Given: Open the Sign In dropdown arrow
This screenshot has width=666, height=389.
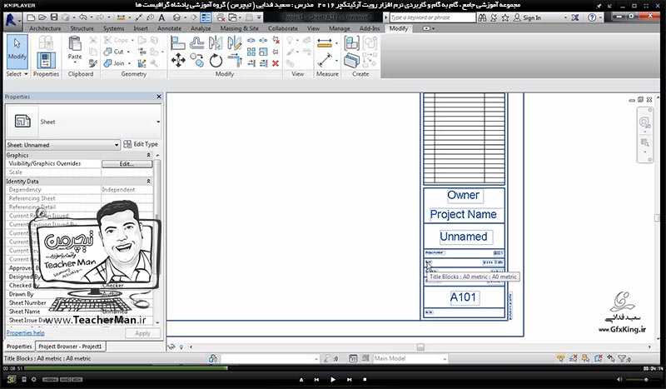Looking at the screenshot, I should (x=565, y=17).
